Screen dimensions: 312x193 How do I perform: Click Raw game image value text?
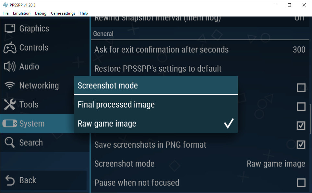click(276, 164)
